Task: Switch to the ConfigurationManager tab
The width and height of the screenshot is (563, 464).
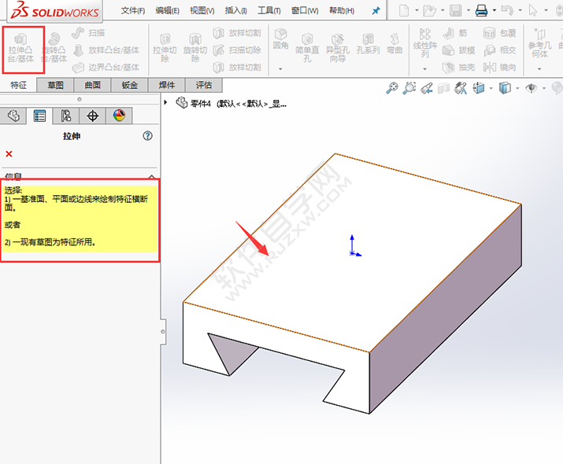Action: (x=66, y=116)
